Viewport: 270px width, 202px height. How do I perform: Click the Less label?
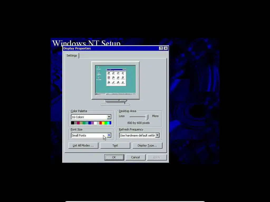click(x=122, y=116)
